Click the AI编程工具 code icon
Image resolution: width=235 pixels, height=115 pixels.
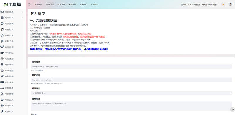pos(2,35)
